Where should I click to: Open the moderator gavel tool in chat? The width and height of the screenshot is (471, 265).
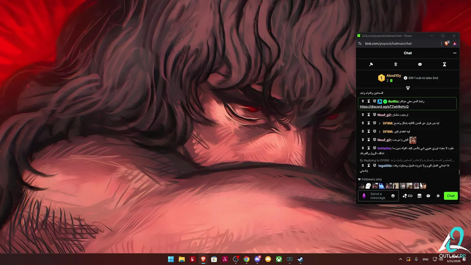371,64
